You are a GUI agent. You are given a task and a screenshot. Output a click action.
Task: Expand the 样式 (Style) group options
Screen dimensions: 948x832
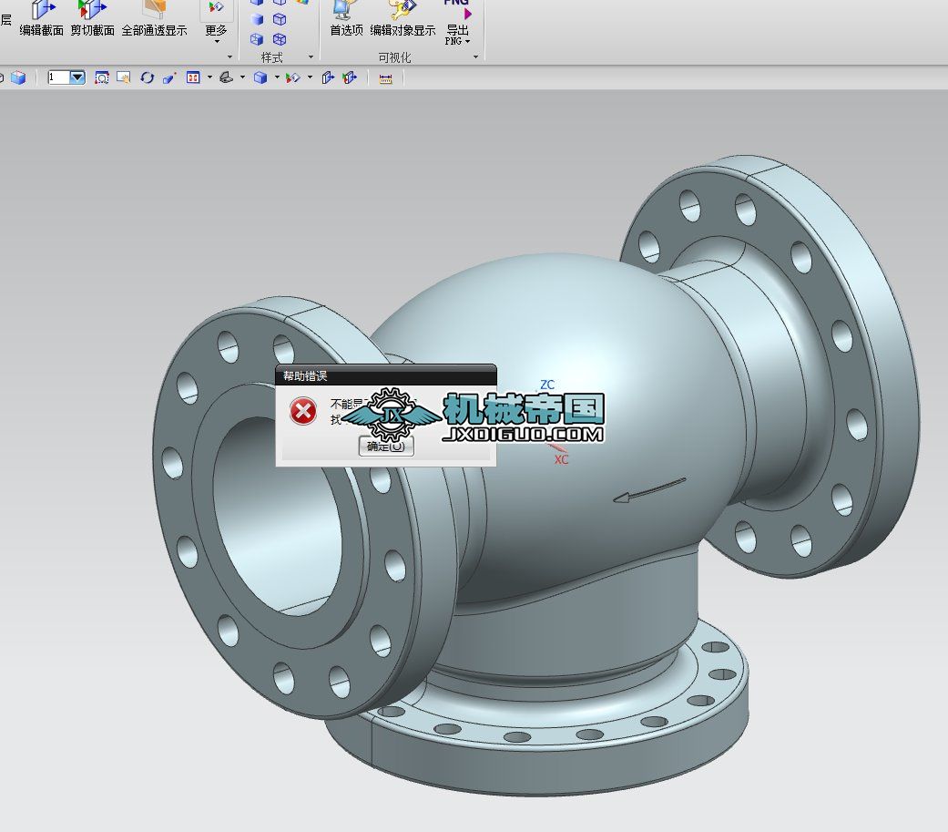coord(310,57)
